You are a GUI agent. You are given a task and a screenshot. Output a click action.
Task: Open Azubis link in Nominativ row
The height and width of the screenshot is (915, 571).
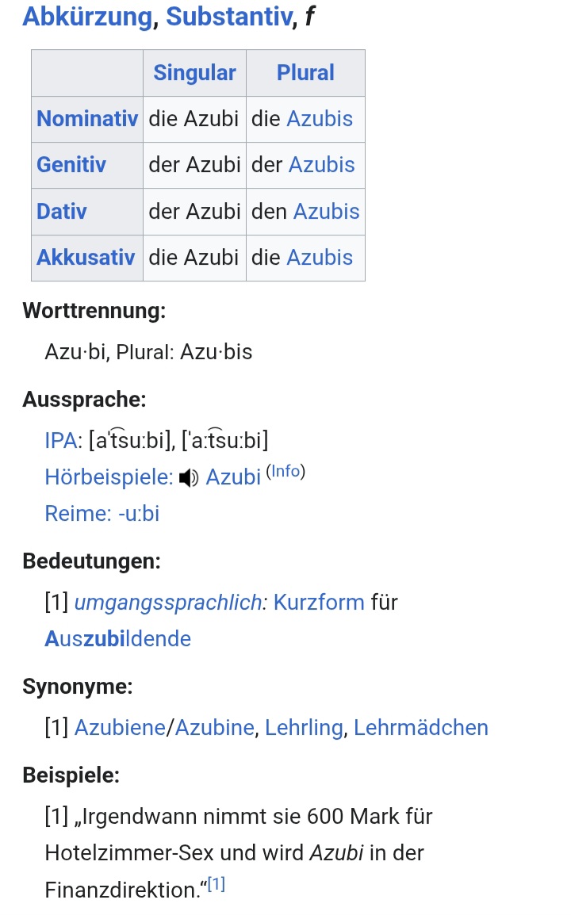point(320,119)
